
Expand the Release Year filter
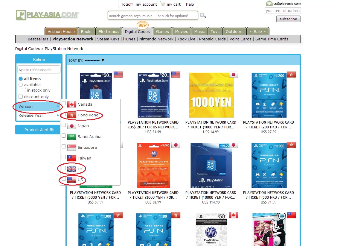[39, 115]
